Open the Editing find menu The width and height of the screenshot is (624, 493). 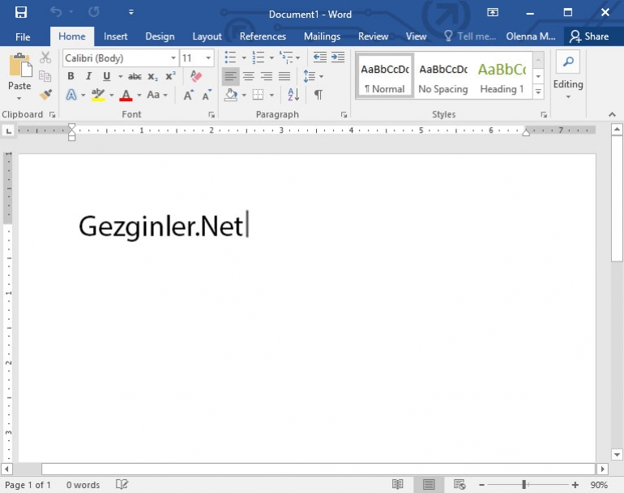point(568,75)
